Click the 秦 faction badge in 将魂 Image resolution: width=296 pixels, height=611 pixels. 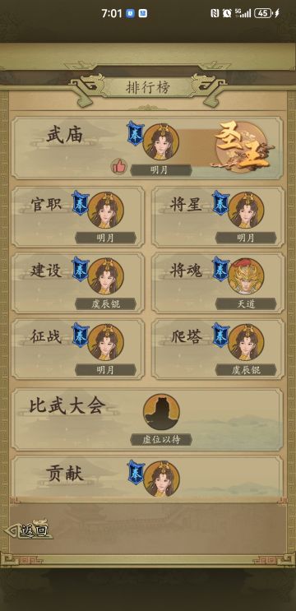pyautogui.click(x=221, y=269)
